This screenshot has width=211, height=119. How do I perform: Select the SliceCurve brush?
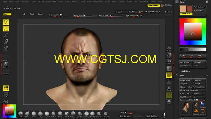[105, 115]
